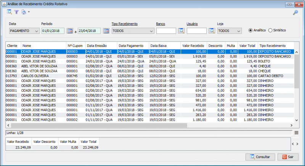Open calendar picker for end date 23/04/2018

click(x=106, y=31)
